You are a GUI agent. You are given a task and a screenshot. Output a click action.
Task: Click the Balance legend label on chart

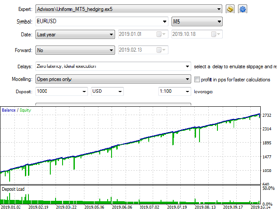click(9, 110)
